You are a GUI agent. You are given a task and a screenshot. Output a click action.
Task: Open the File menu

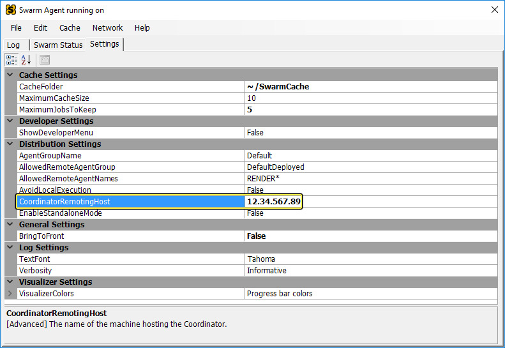[x=16, y=28]
